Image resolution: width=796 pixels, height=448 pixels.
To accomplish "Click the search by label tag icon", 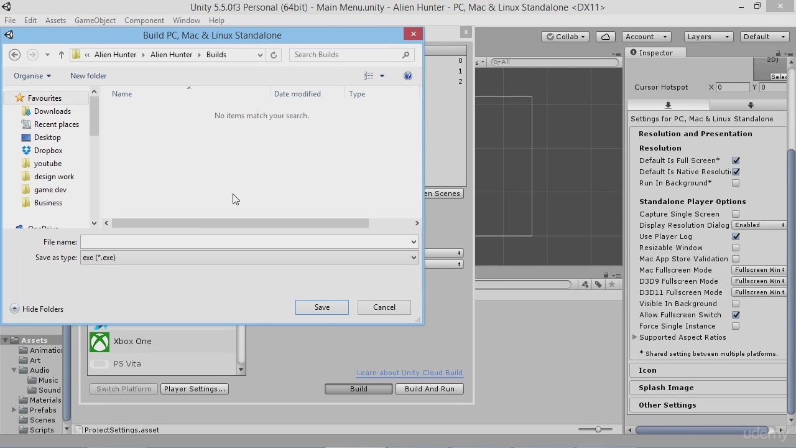I will 598,284.
